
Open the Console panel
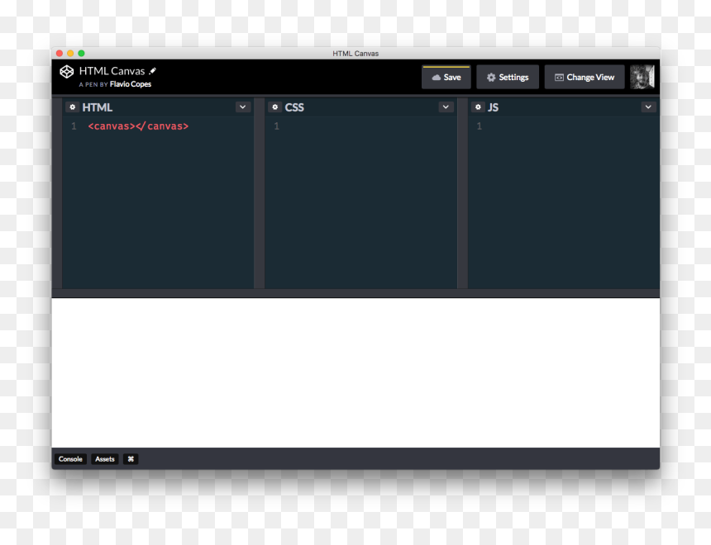click(x=70, y=459)
